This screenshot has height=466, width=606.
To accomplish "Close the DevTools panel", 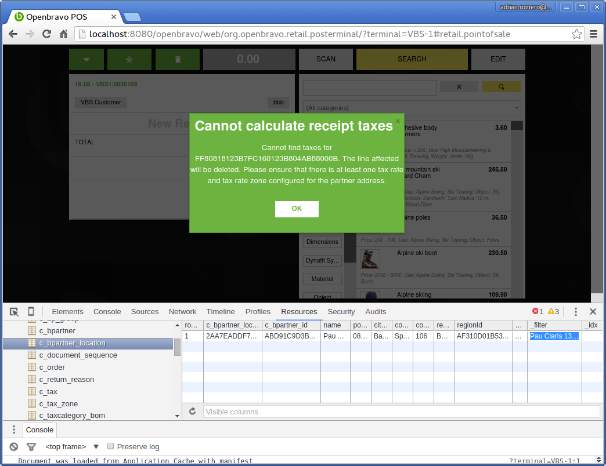I will pos(593,311).
